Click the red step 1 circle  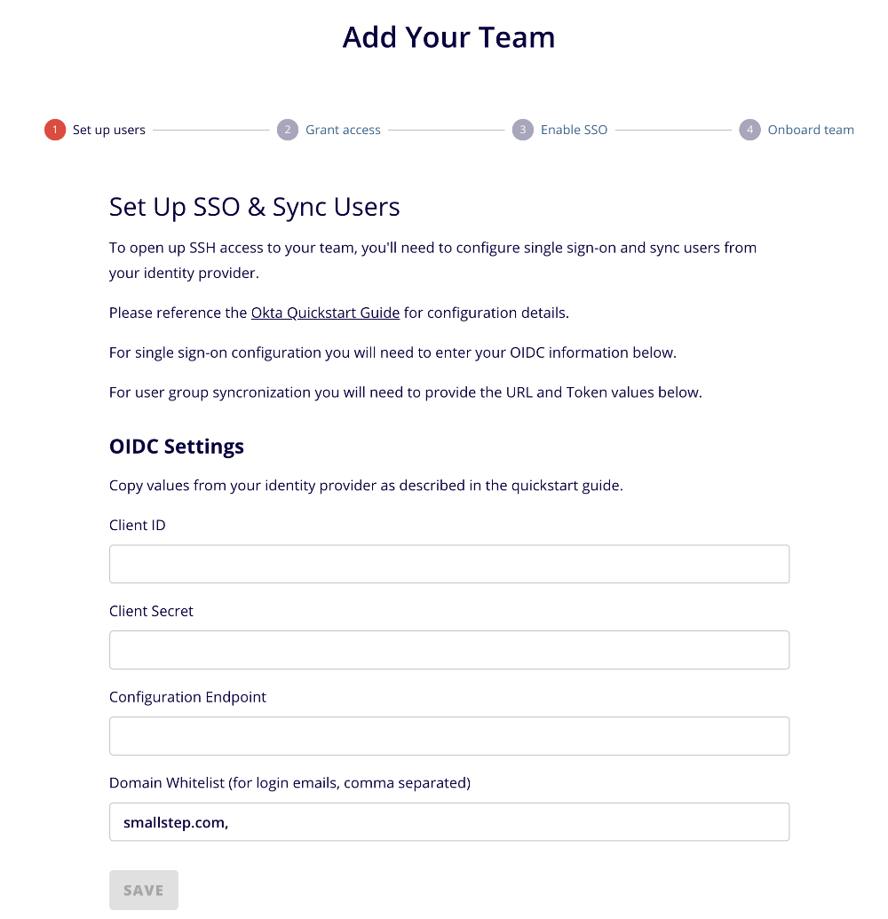coord(55,130)
